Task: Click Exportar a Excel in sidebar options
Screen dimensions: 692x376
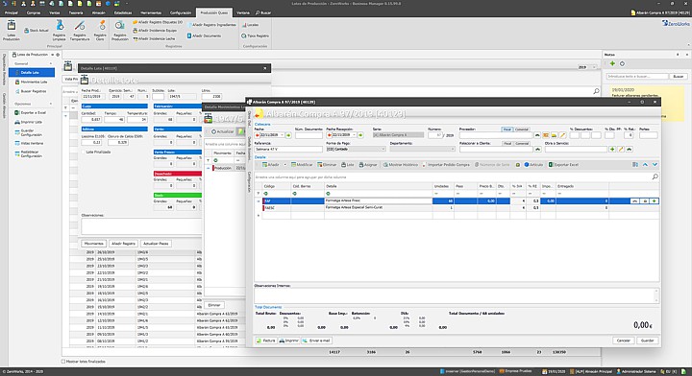Action: (30, 113)
